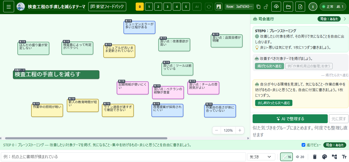Image resolution: width=349 pixels, height=162 pixels.
Task: Open the 要望フィードバック feedback button
Action: (107, 7)
